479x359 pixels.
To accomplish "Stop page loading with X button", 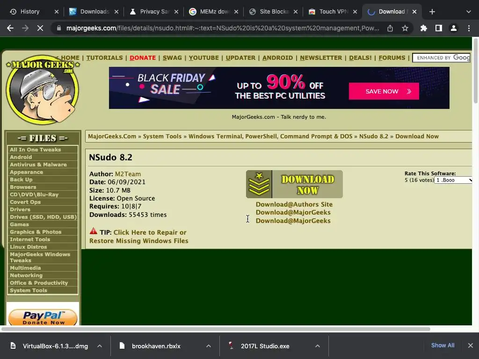I will pyautogui.click(x=40, y=28).
